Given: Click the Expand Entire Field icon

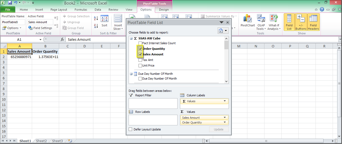Looking at the screenshot, I should pos(56,18).
